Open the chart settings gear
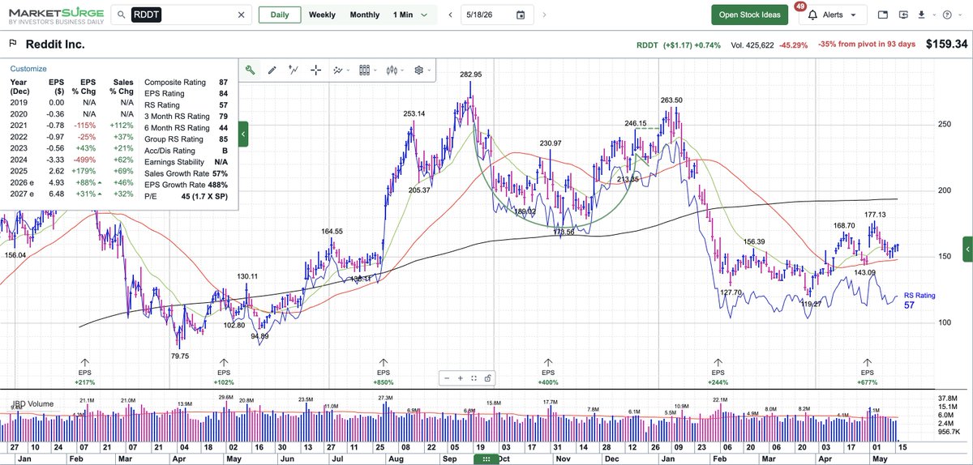Image resolution: width=973 pixels, height=465 pixels. tap(419, 70)
